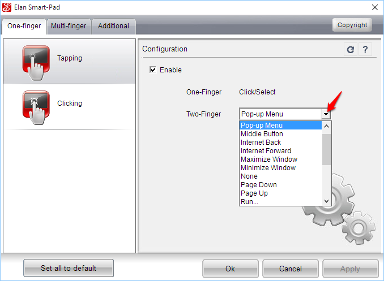Click the Click/Select value text
Screen dimensions: 384x281
point(257,92)
